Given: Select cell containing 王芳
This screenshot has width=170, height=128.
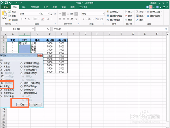Looking at the screenshot, I should coord(37,43).
